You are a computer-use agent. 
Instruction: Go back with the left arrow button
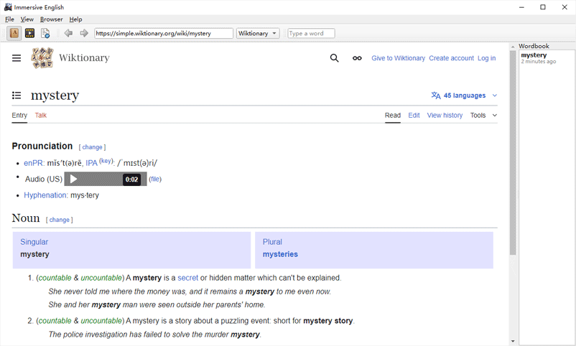click(x=68, y=34)
